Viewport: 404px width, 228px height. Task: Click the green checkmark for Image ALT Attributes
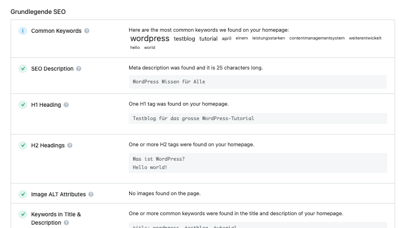(23, 194)
